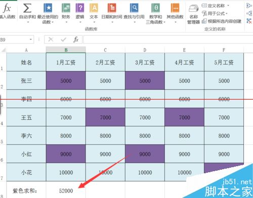Open the Lookup and Reference functions icon
This screenshot has height=198, width=253.
(134, 8)
